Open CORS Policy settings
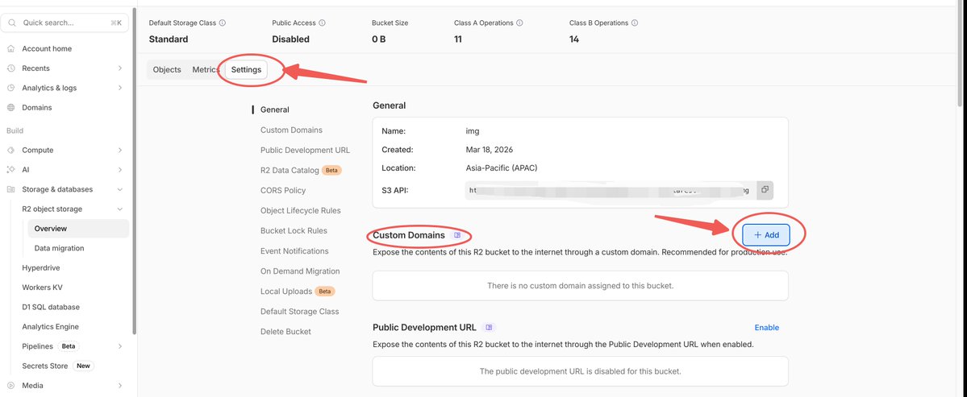The width and height of the screenshot is (967, 397). pyautogui.click(x=283, y=190)
